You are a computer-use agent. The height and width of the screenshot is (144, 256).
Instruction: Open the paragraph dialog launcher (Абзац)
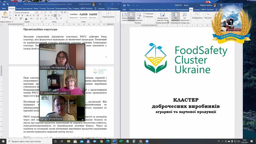click(67, 22)
